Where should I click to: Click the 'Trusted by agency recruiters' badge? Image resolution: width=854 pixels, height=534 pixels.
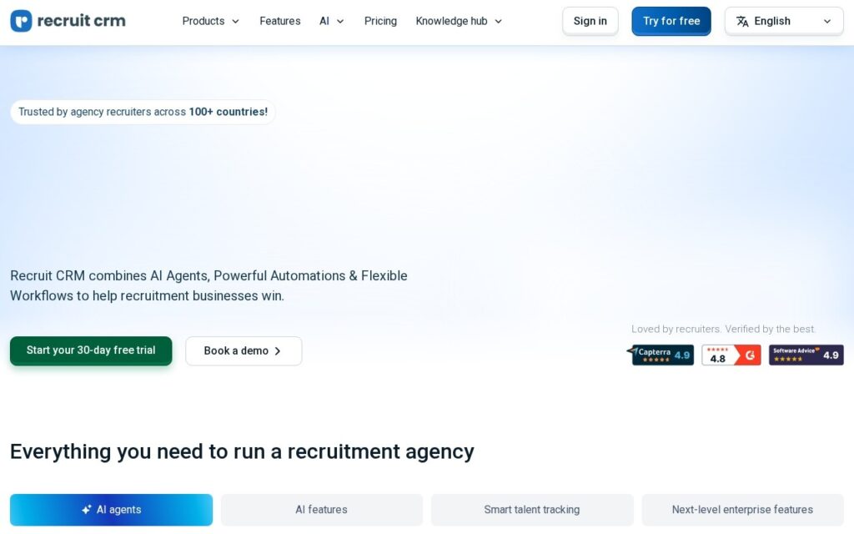[143, 112]
